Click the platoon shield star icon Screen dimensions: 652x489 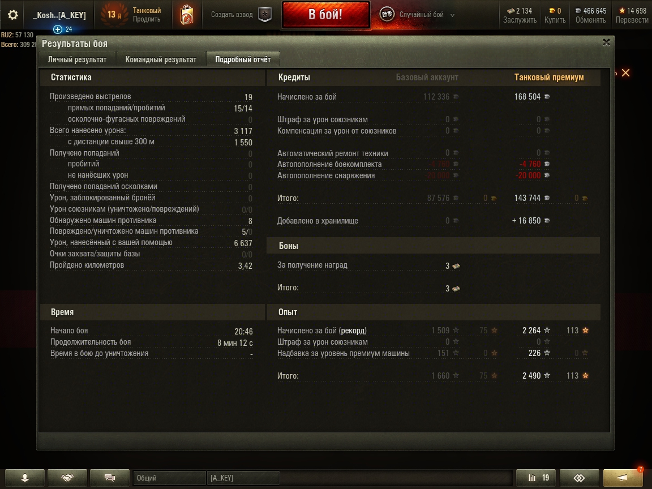tap(265, 15)
